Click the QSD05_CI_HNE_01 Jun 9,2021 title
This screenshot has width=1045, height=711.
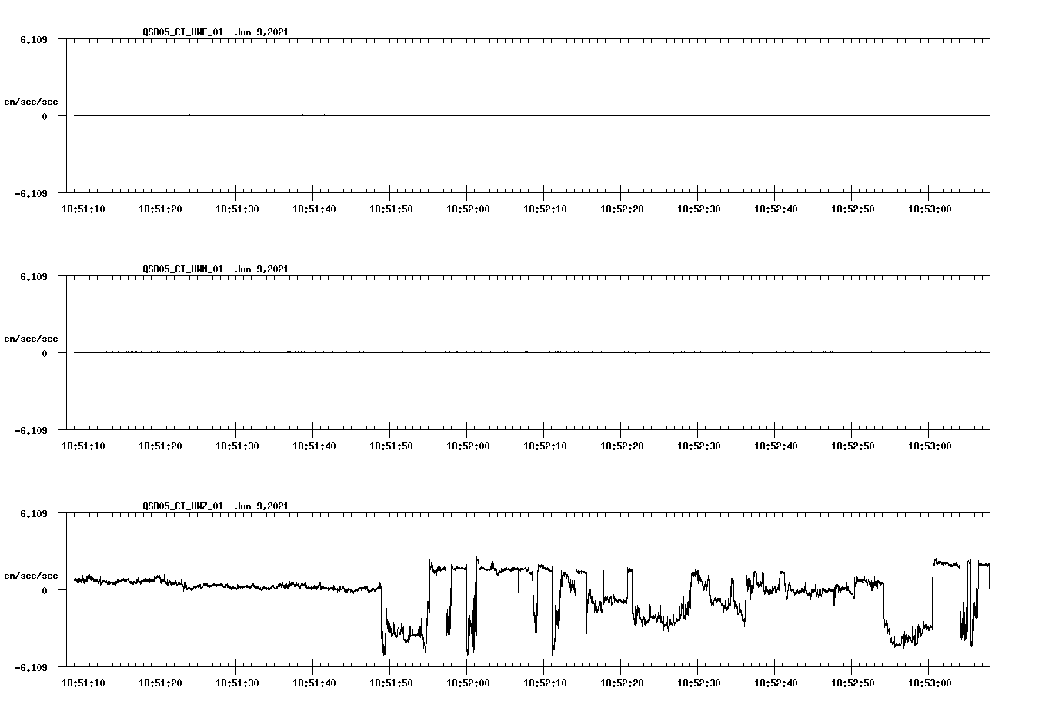(215, 32)
